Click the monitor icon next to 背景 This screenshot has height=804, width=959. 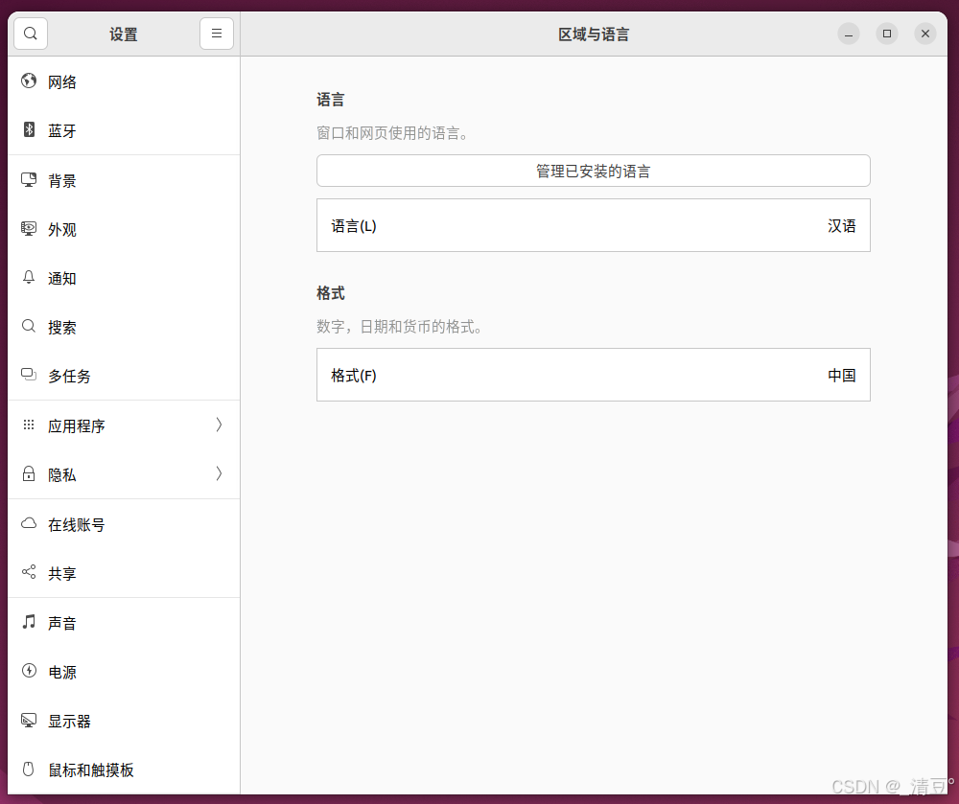(x=29, y=179)
